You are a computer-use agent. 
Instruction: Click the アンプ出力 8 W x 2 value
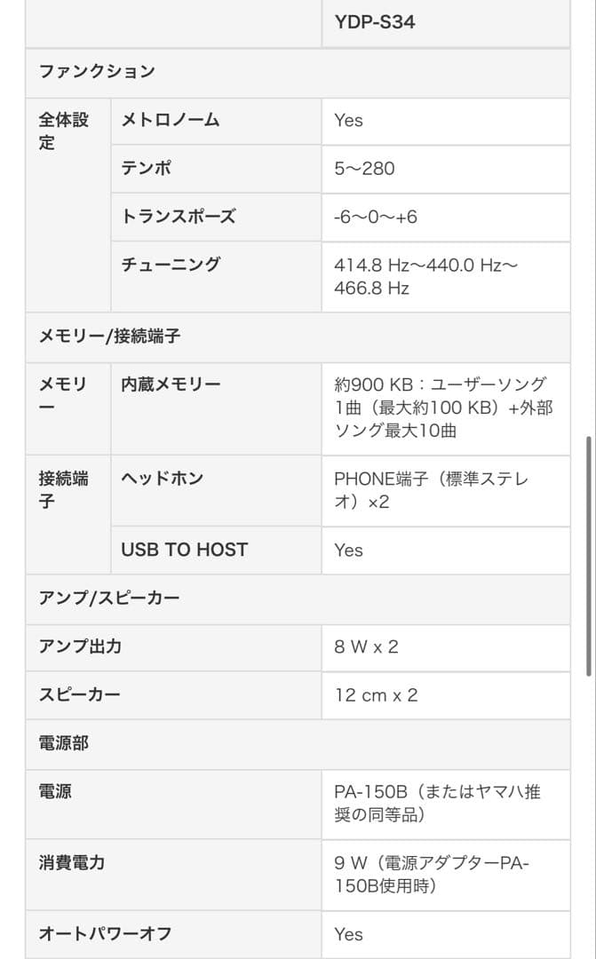[366, 646]
